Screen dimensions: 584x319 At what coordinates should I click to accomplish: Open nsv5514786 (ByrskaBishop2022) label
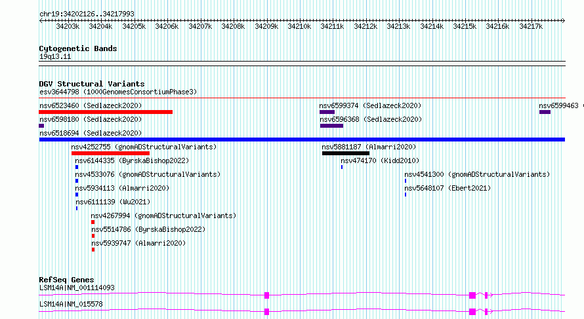[148, 229]
